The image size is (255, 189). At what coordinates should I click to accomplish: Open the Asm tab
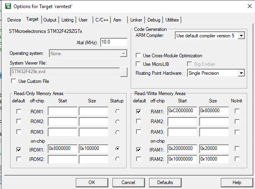[117, 20]
